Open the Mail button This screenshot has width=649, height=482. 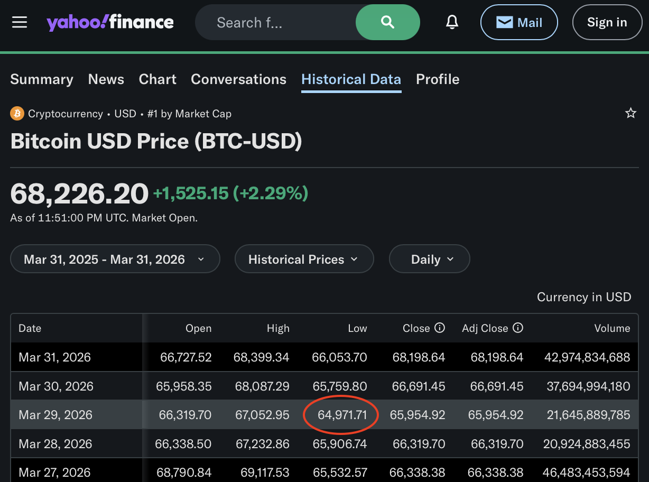518,22
